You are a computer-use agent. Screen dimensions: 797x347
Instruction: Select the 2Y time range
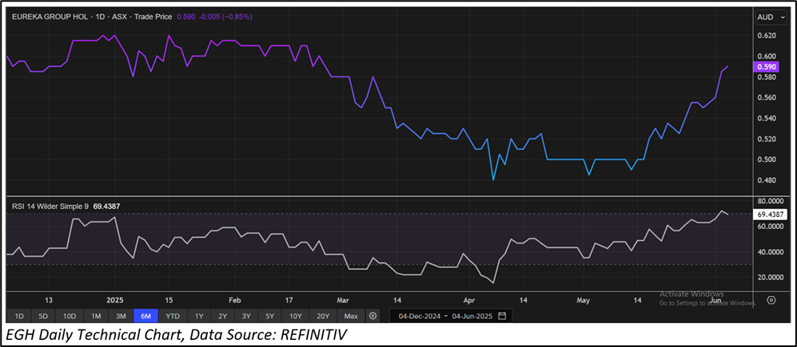pyautogui.click(x=222, y=316)
